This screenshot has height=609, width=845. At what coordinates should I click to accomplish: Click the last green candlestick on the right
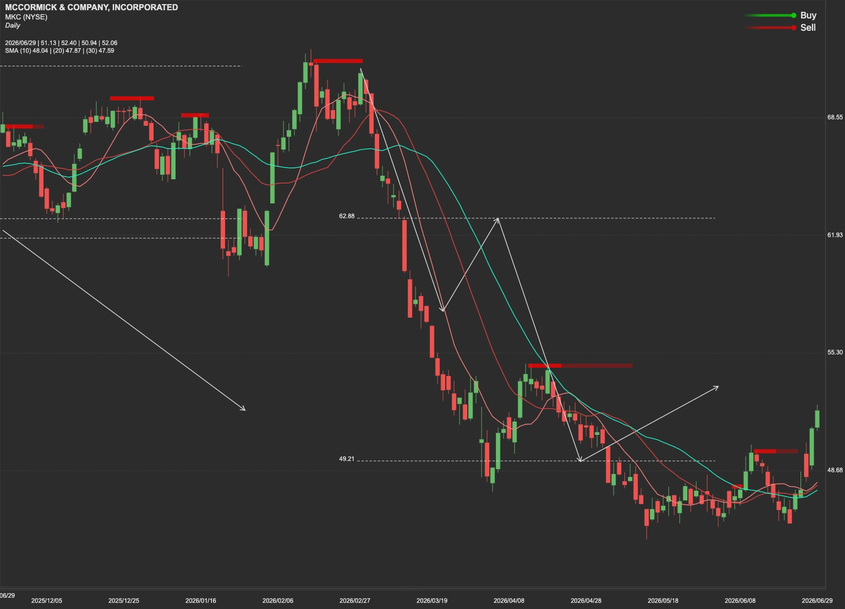[x=817, y=418]
